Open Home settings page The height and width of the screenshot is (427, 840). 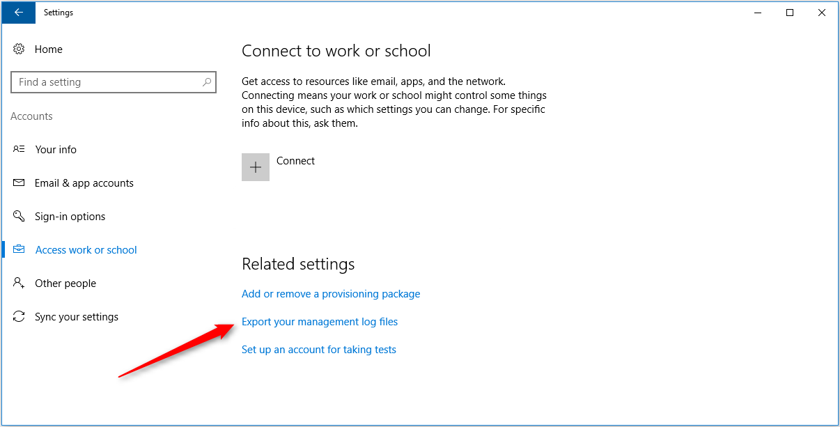49,49
